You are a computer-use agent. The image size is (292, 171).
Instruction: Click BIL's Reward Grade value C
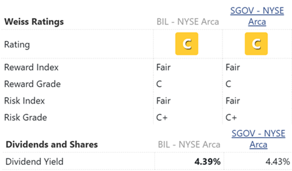[x=159, y=84]
